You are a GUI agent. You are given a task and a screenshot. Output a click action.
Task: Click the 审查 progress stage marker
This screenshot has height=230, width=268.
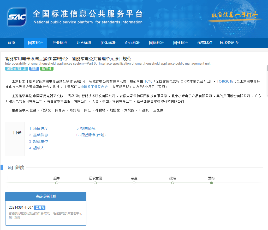134,183
